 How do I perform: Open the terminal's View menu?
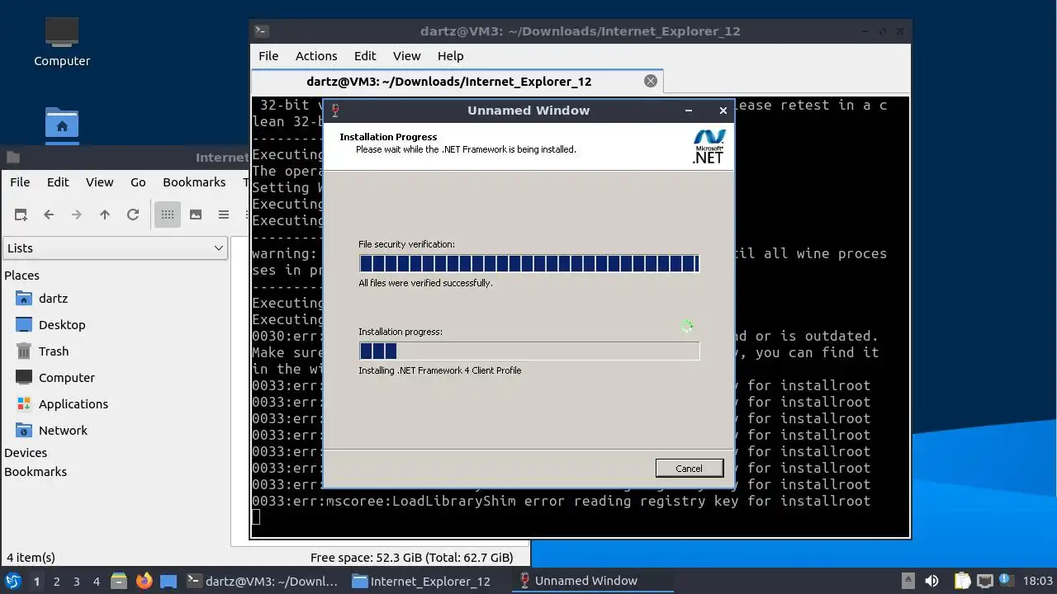(406, 56)
